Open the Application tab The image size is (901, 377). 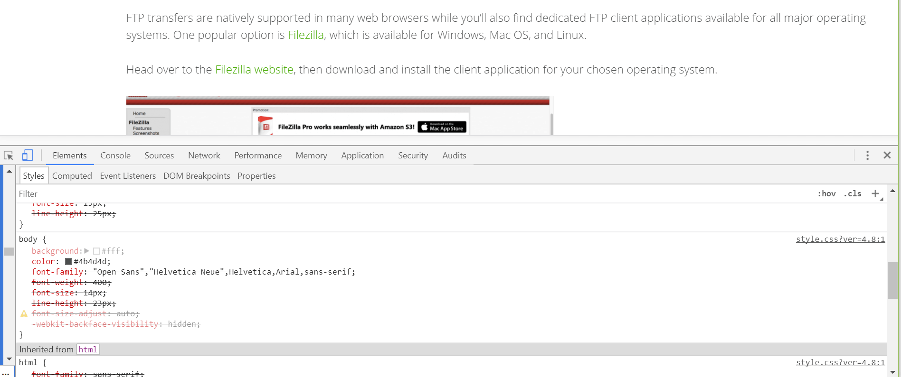(362, 156)
